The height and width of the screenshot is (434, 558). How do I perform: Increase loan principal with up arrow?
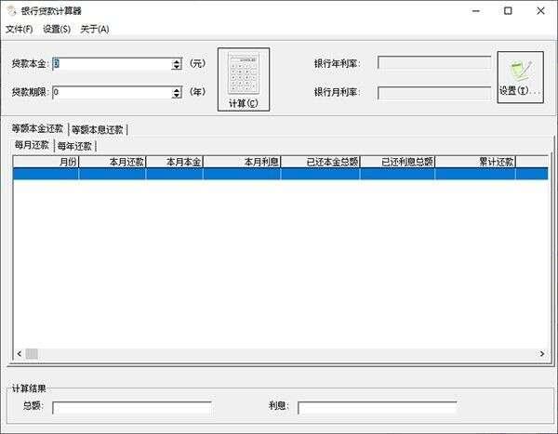pyautogui.click(x=177, y=61)
